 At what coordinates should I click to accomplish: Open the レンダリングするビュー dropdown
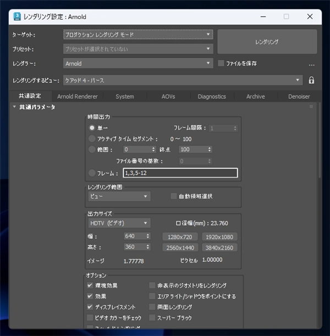coord(183,80)
